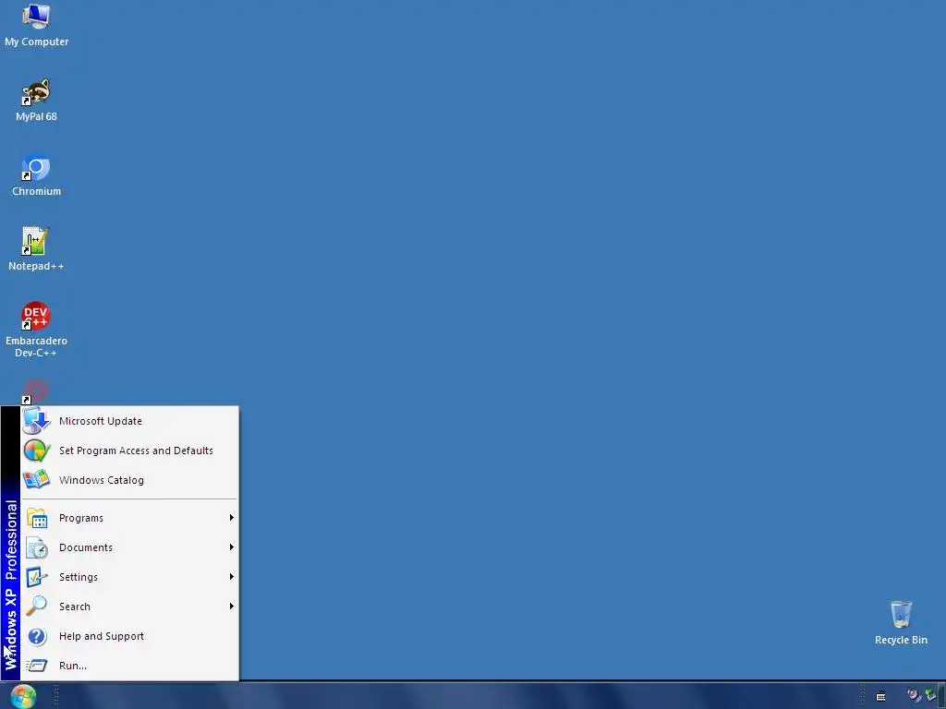Click the Microsoft Update icon in the Start menu
Viewport: 946px width, 709px height.
click(x=36, y=420)
